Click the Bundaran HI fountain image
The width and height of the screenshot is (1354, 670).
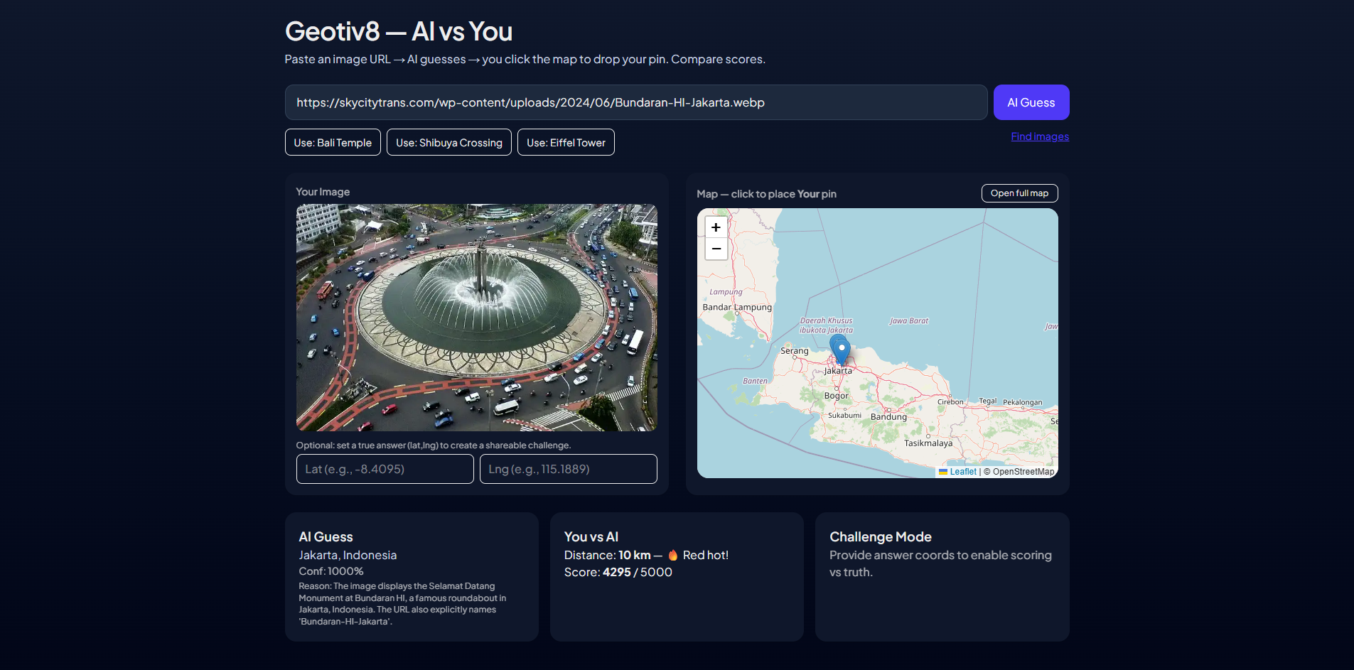[x=476, y=317]
